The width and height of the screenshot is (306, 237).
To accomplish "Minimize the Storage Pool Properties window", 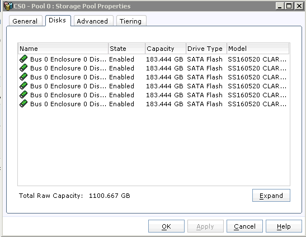I will 280,6.
